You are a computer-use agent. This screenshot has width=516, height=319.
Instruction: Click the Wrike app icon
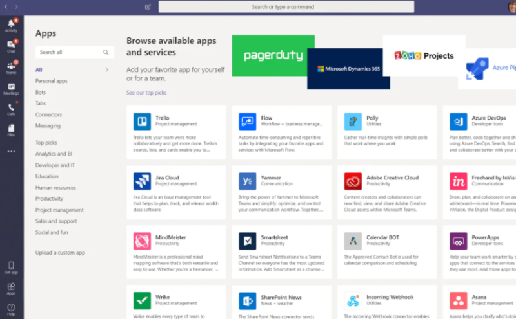pyautogui.click(x=142, y=300)
